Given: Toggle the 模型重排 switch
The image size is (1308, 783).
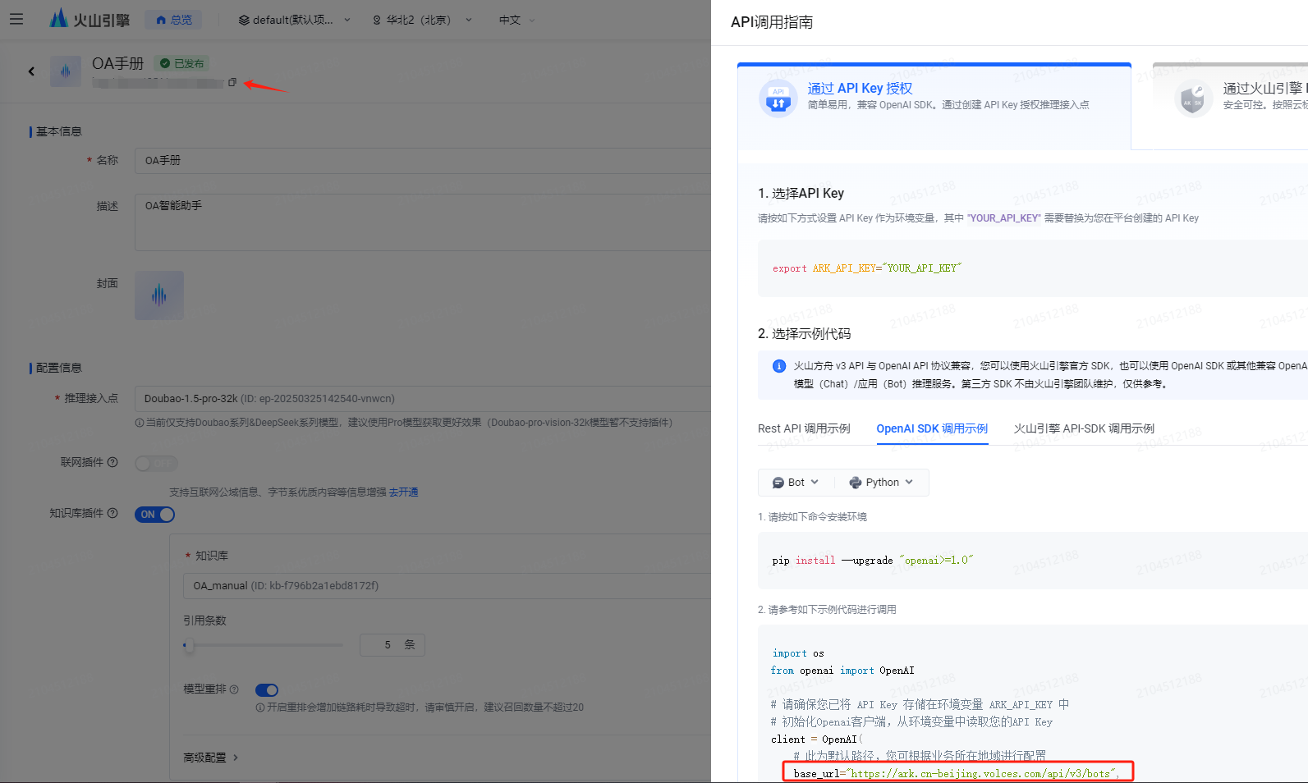Looking at the screenshot, I should (x=267, y=690).
